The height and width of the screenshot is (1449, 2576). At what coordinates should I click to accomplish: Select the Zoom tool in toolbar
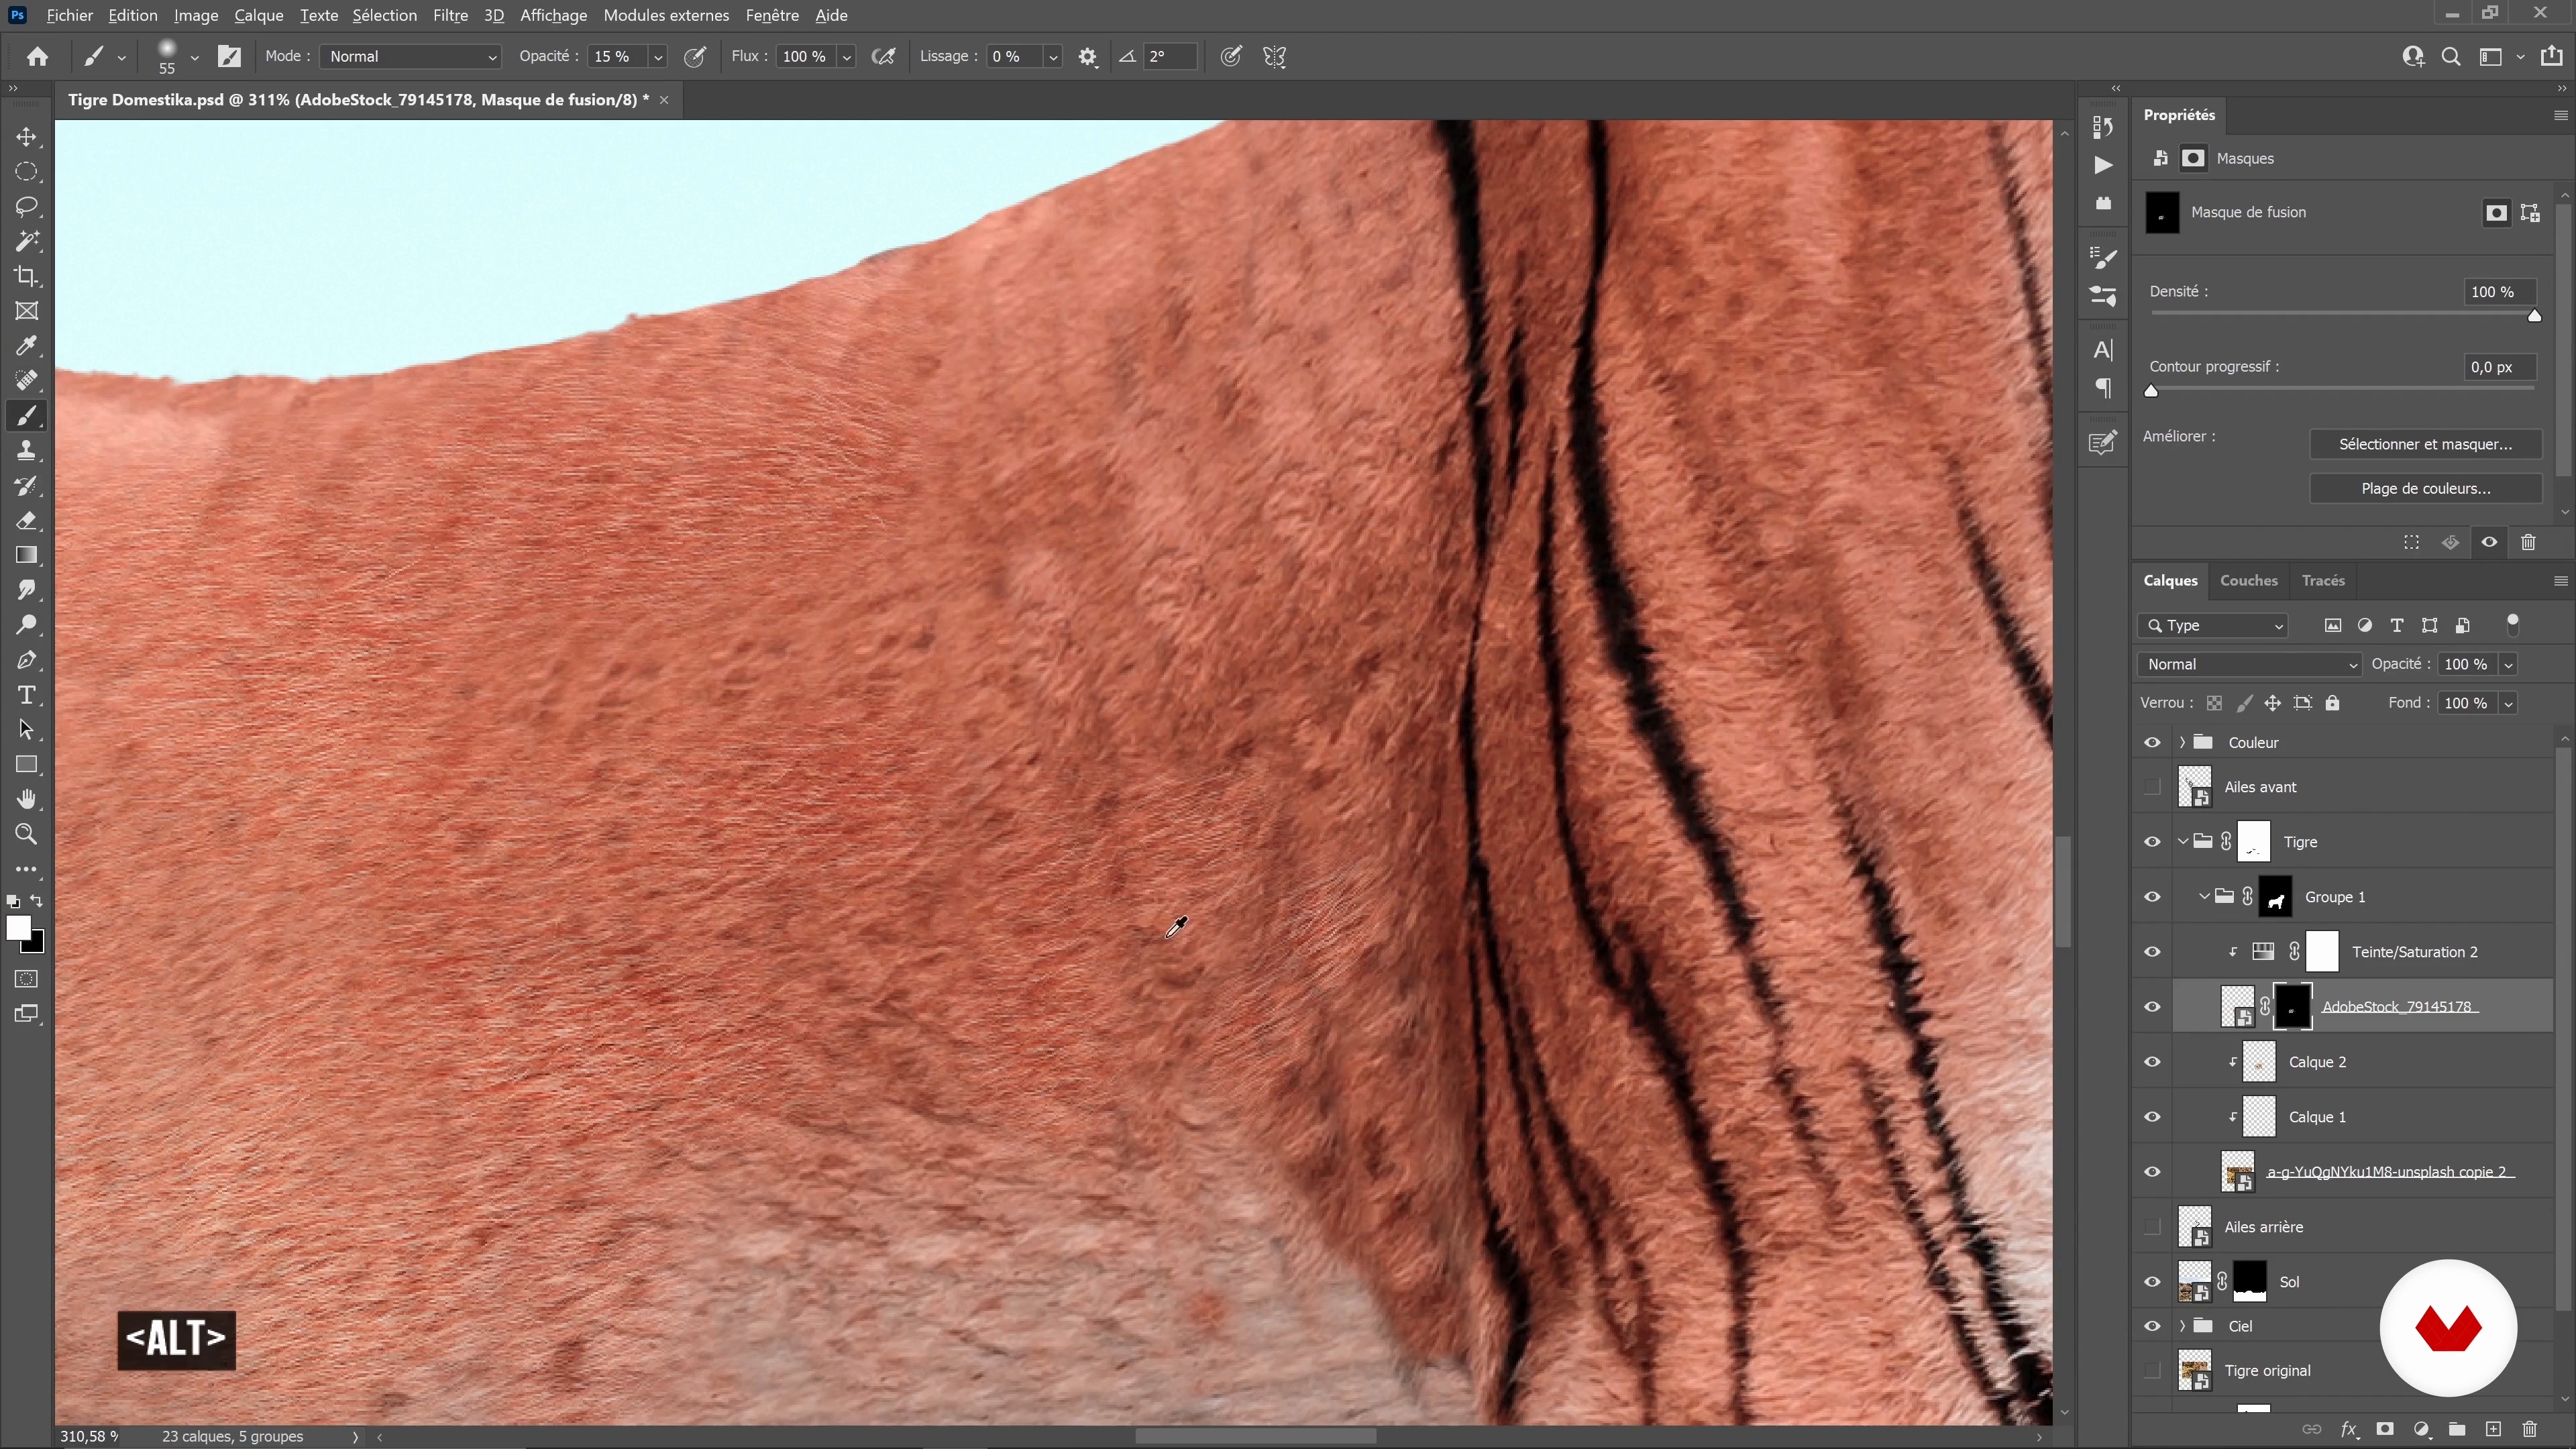pyautogui.click(x=27, y=834)
